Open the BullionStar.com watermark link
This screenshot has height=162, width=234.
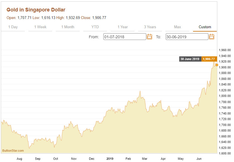tap(13, 151)
